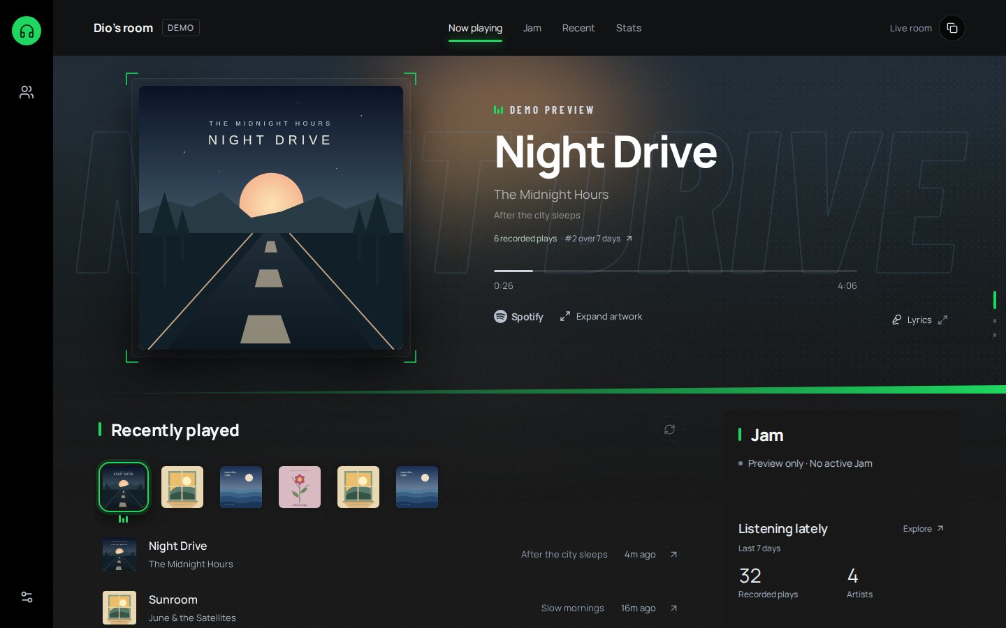Click the Live room label
Viewport: 1006px width, 628px height.
click(x=910, y=29)
